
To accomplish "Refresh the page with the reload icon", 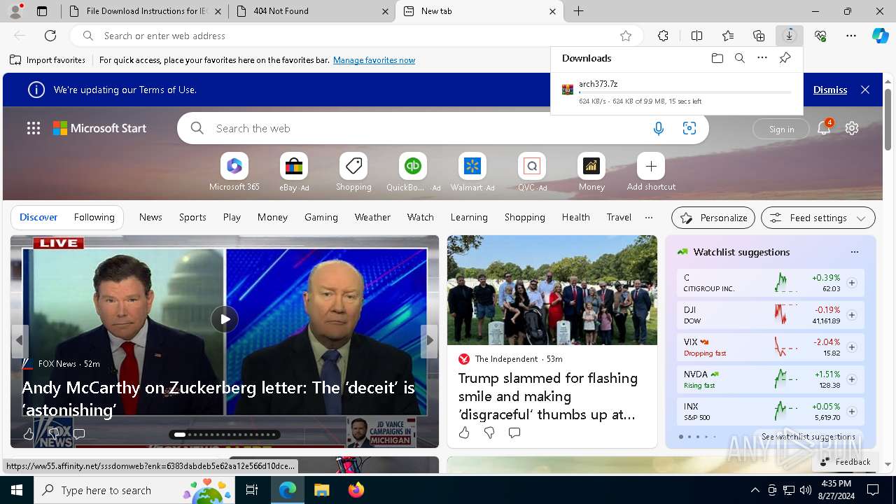I will [50, 36].
